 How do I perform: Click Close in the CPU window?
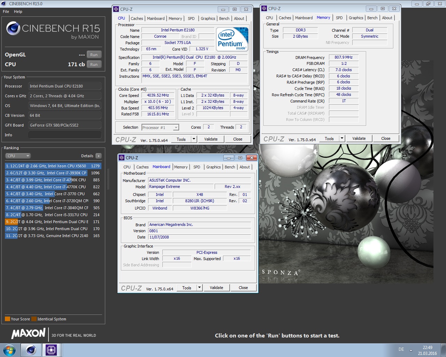[x=238, y=139]
